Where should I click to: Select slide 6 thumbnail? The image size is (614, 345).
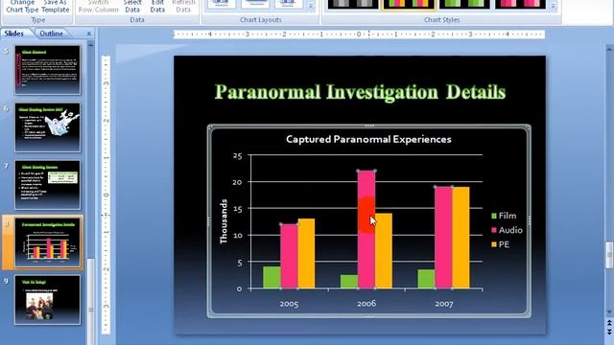coord(47,127)
